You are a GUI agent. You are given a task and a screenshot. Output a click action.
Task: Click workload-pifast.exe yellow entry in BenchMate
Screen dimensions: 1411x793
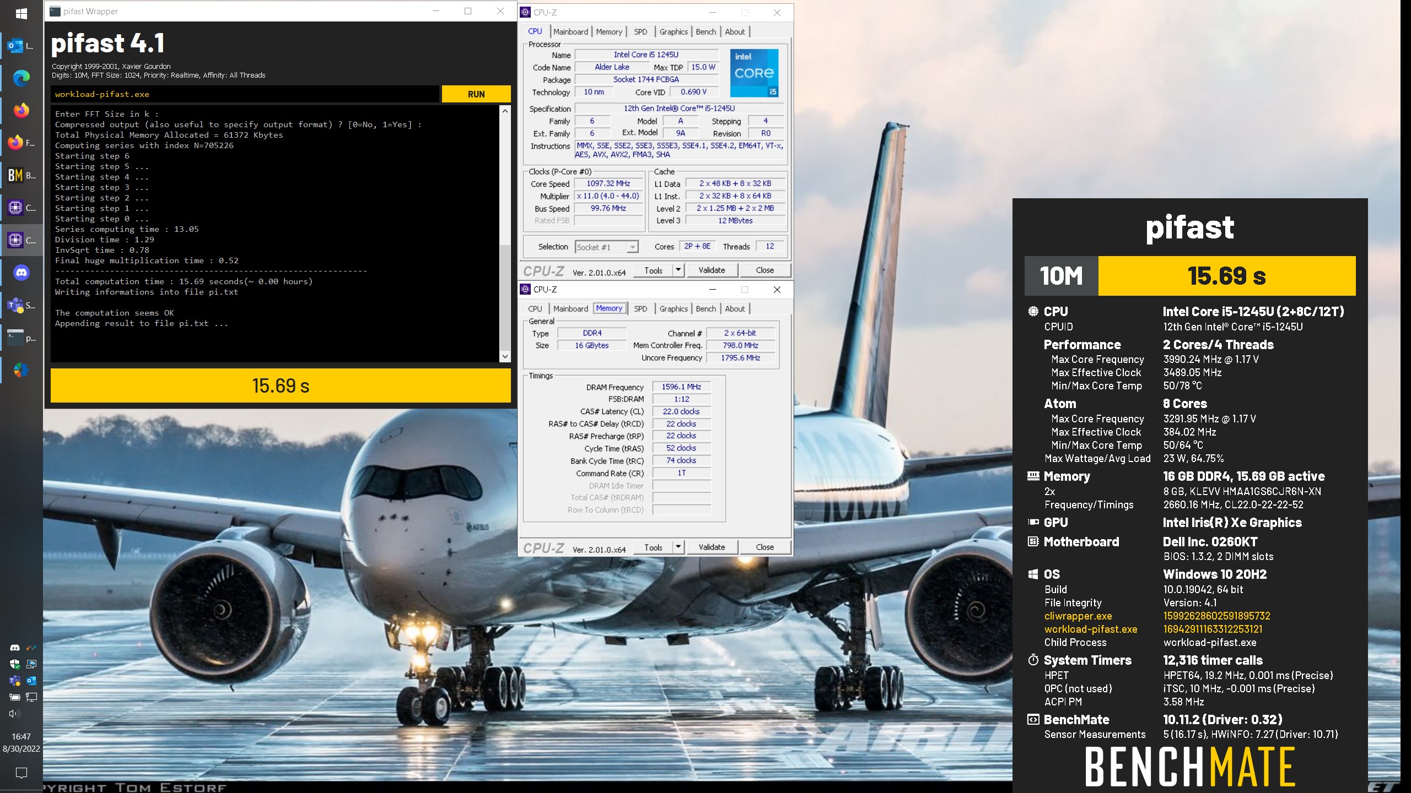pos(1090,629)
